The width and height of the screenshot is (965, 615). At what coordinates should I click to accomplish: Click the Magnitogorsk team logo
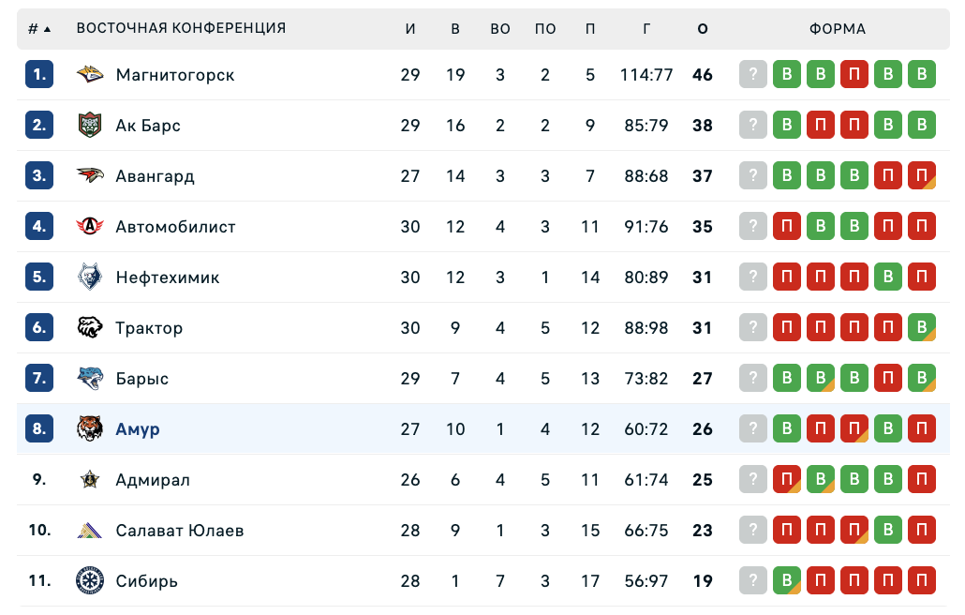pos(90,75)
